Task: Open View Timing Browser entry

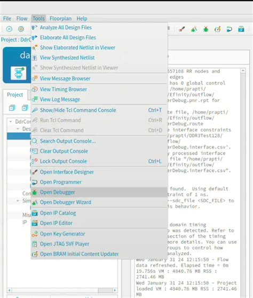Action: 99,89
